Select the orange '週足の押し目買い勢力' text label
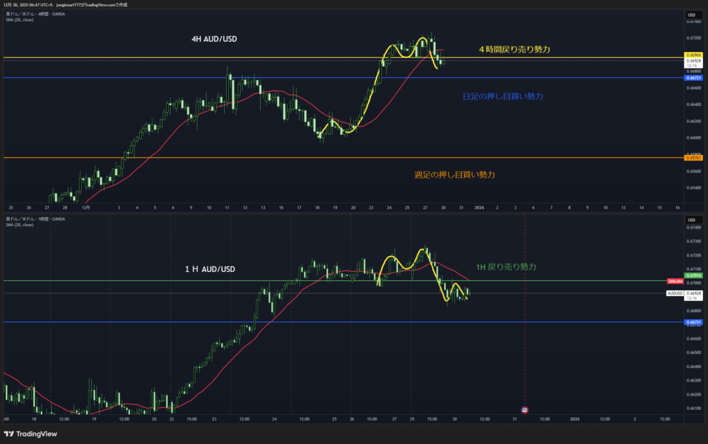Viewport: 708px width, 444px height. (x=454, y=174)
